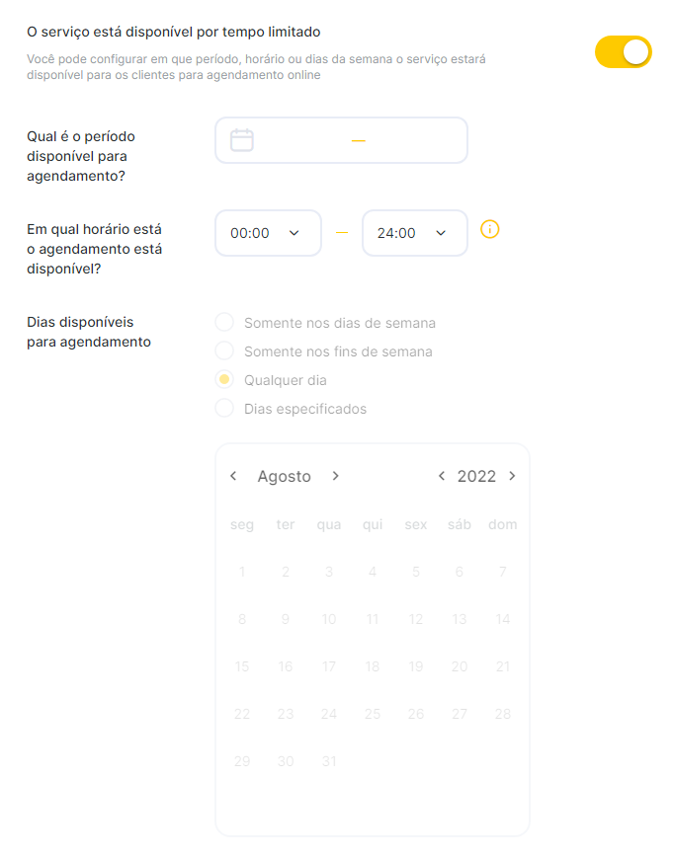Image resolution: width=673 pixels, height=856 pixels.
Task: Click the calendar icon in period field
Action: click(242, 140)
